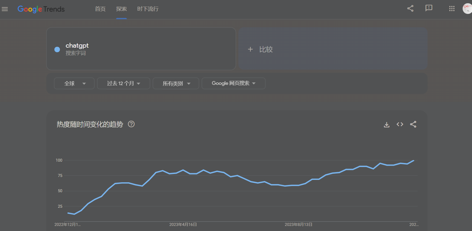The width and height of the screenshot is (472, 231).
Task: Click the plus icon beside 比较
Action: point(250,49)
